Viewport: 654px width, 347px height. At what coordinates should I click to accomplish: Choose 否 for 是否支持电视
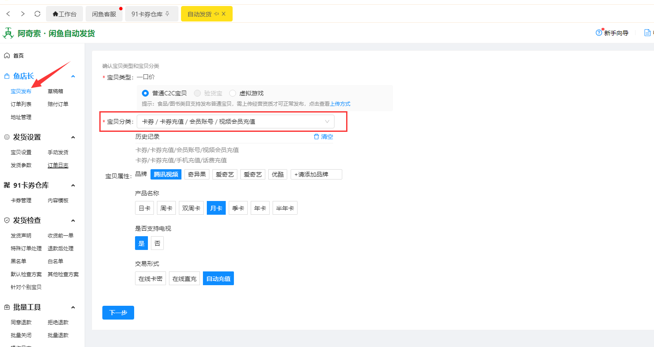[x=157, y=243]
